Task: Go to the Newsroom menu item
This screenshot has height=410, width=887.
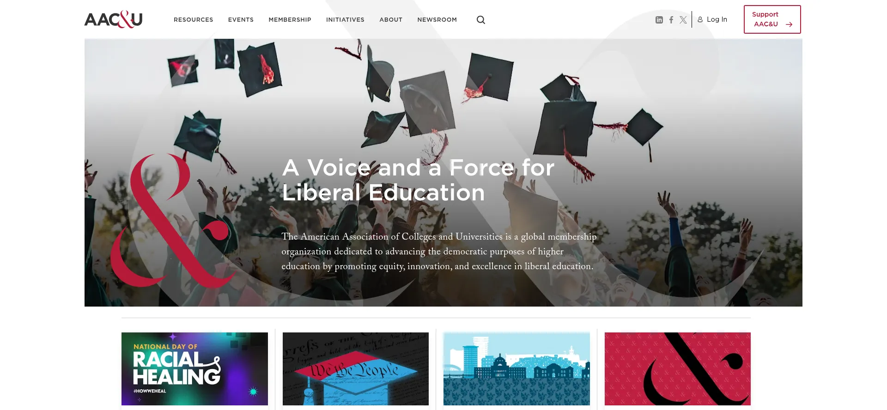Action: point(437,20)
